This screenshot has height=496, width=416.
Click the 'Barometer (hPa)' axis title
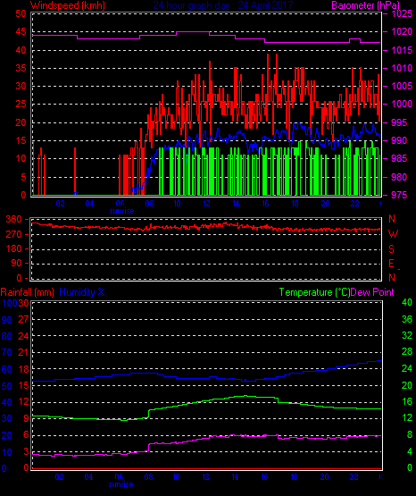tap(365, 5)
